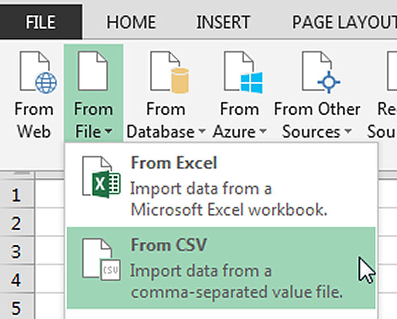
Task: Click the partially visible Recent Sources icon
Action: click(x=392, y=71)
